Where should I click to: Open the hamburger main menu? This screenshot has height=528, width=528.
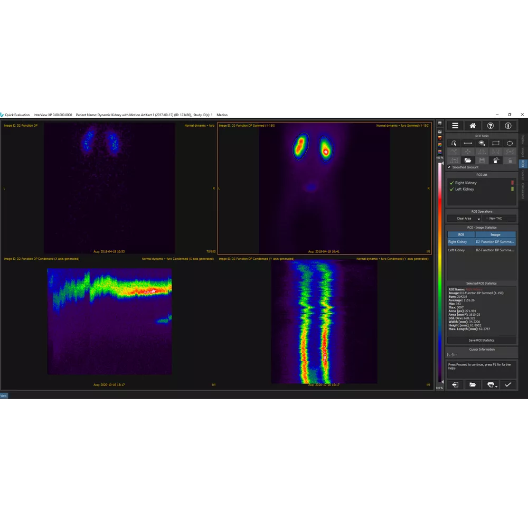click(455, 126)
